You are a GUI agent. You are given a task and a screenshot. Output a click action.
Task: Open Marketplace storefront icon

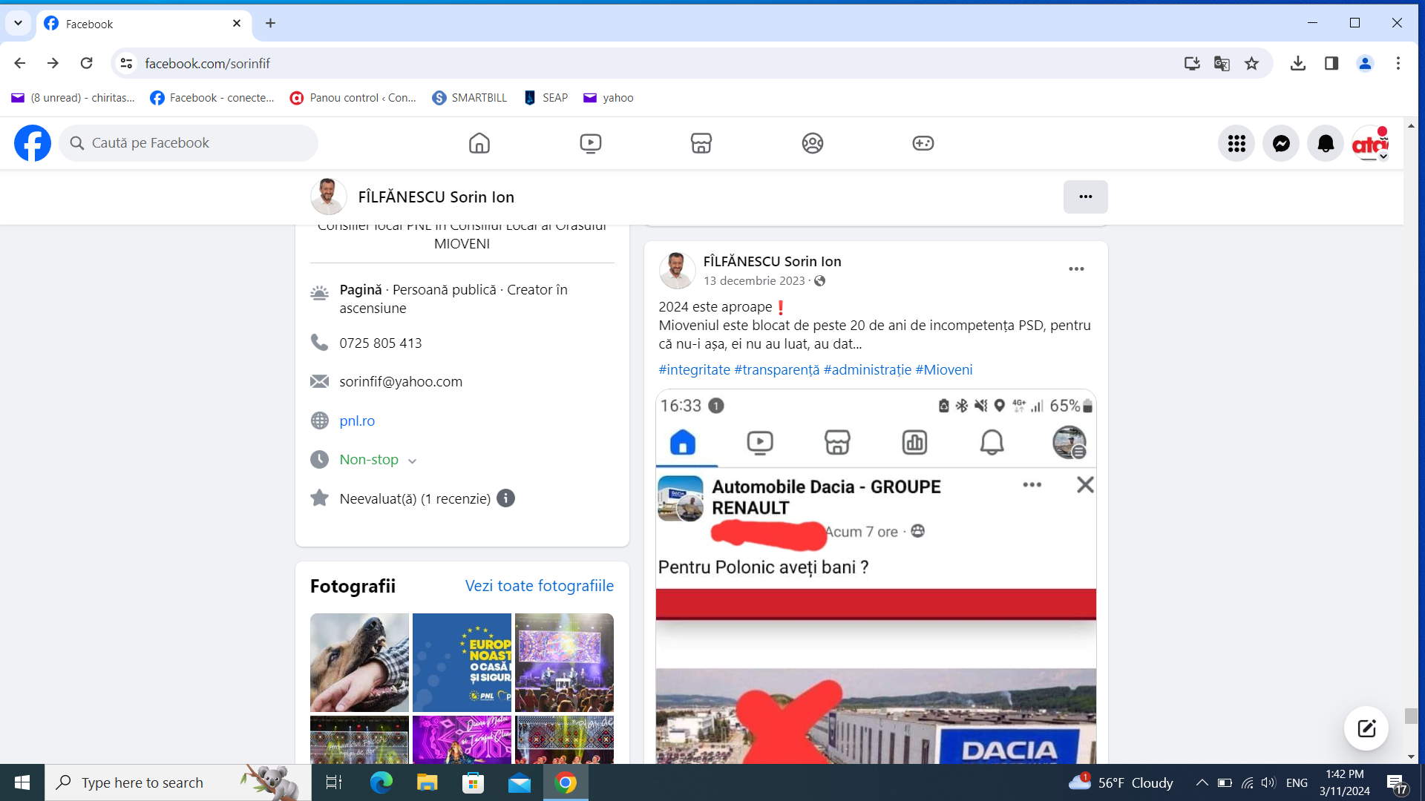(701, 143)
